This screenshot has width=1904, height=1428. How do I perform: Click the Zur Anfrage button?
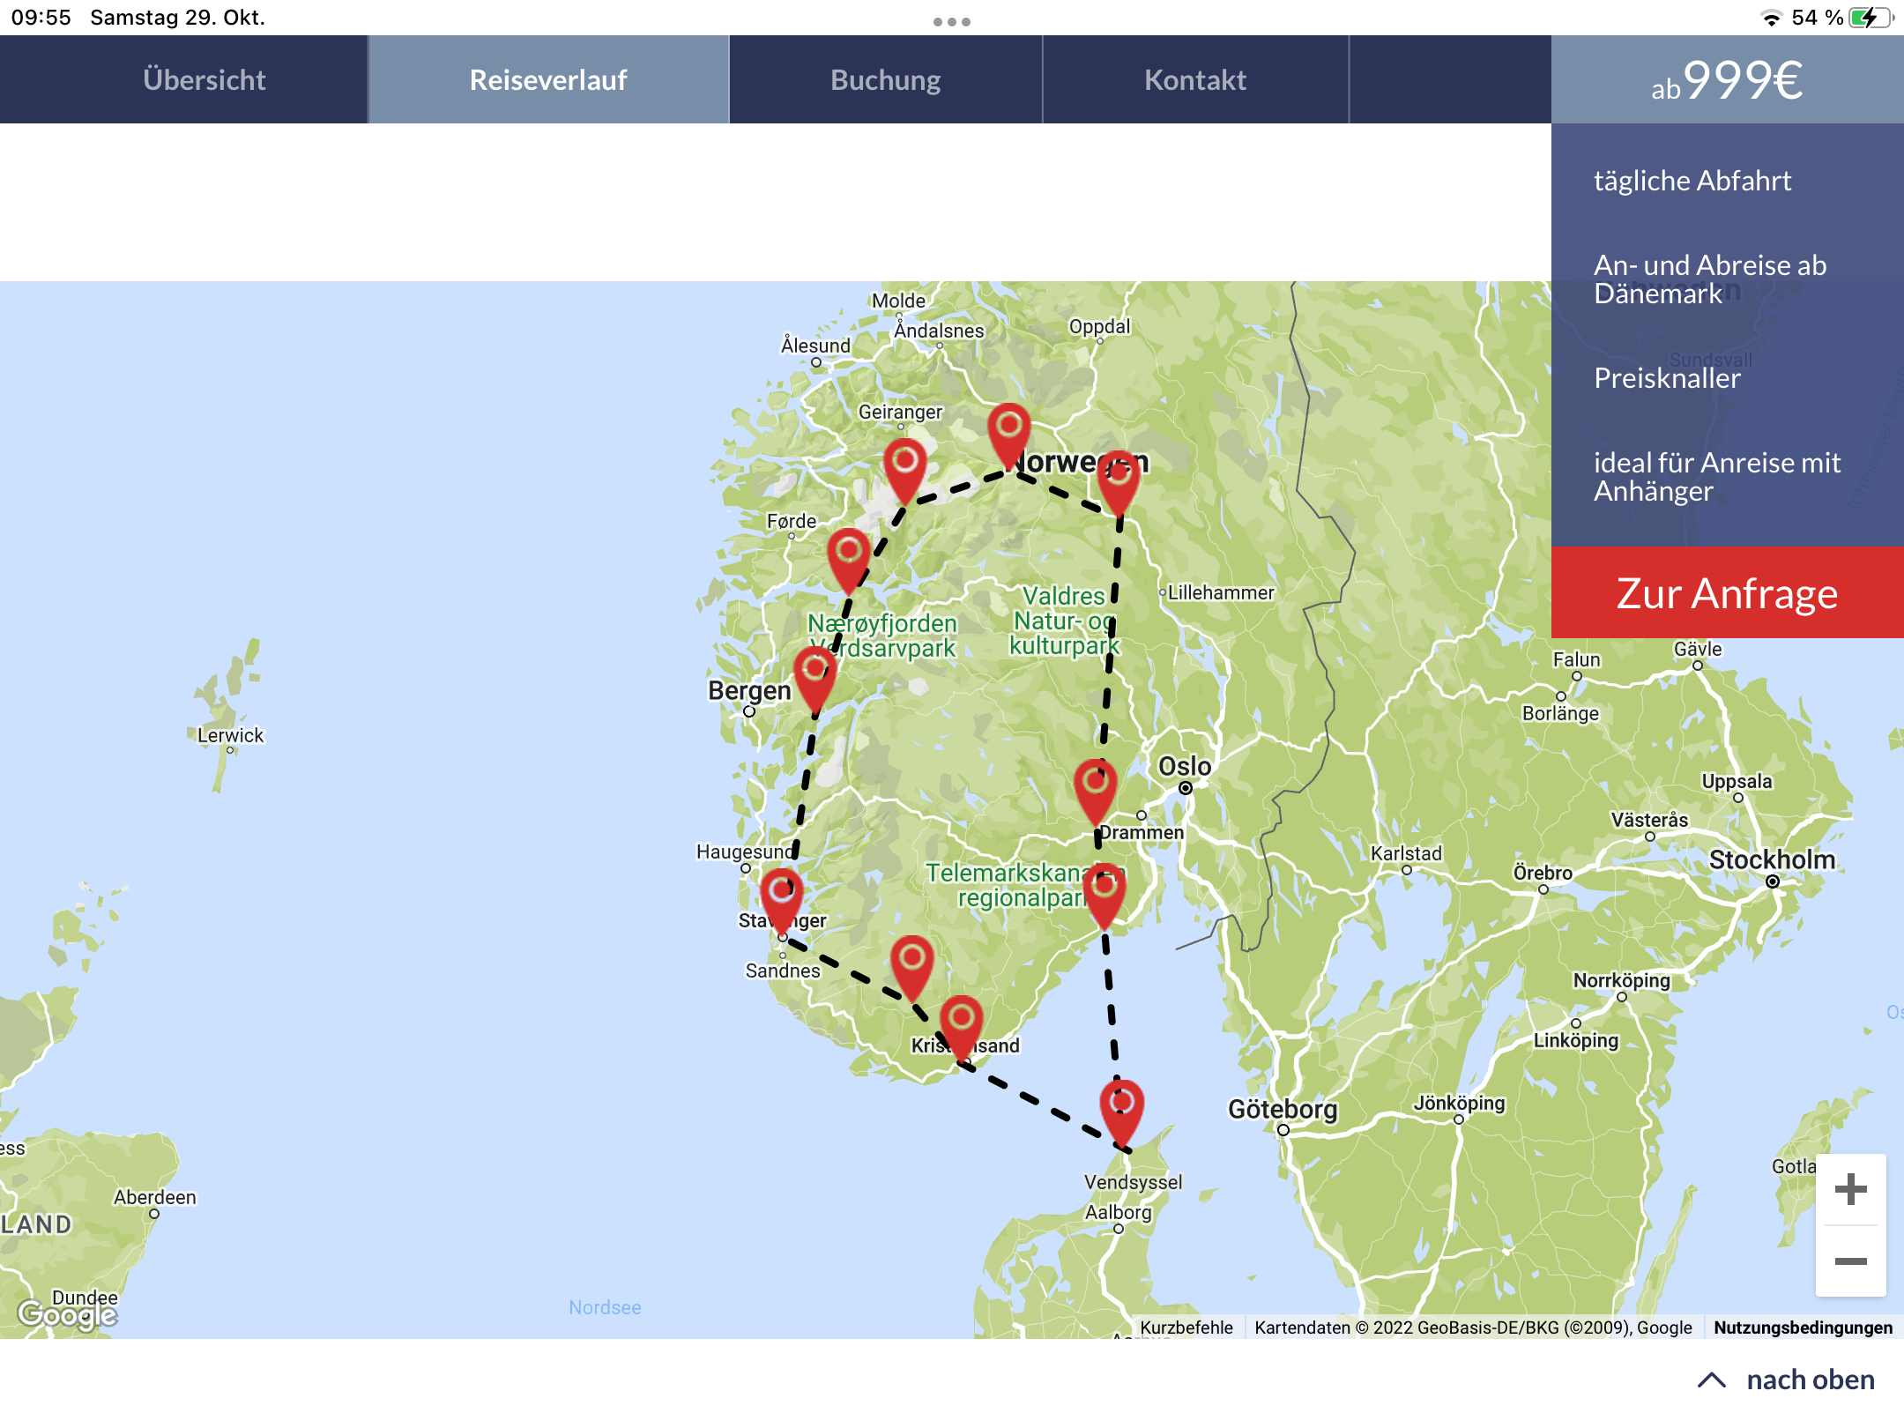click(x=1728, y=592)
